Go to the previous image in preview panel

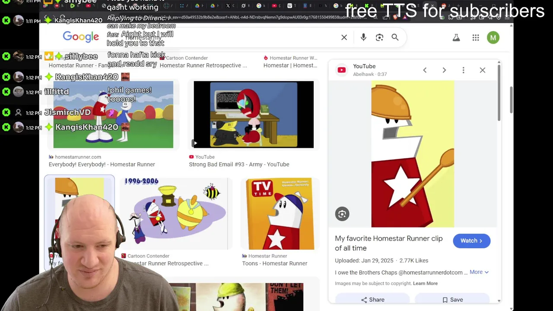click(425, 70)
